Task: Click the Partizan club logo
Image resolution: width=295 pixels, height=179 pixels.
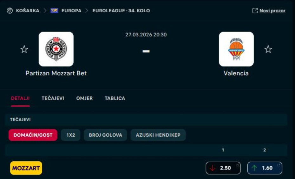Action: tap(56, 49)
